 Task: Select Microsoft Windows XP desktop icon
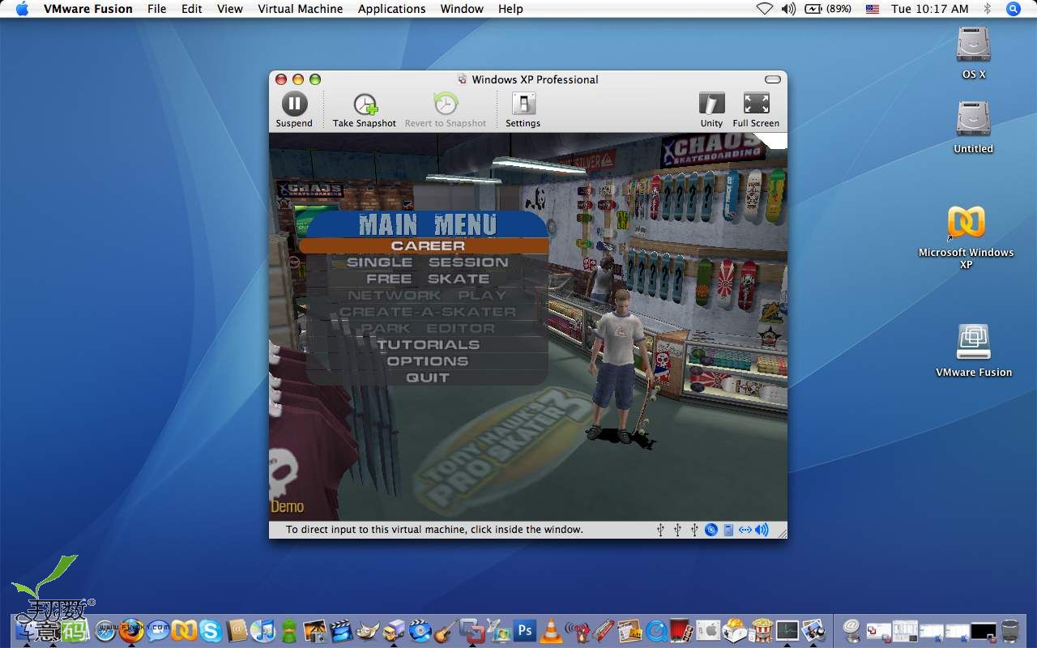[x=967, y=237]
